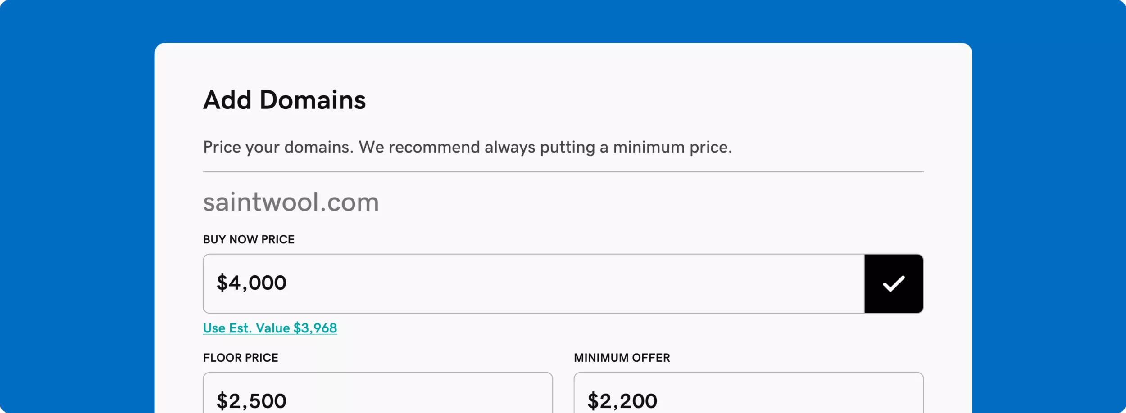1126x413 pixels.
Task: Click the MINIMUM OFFER label
Action: click(x=622, y=358)
